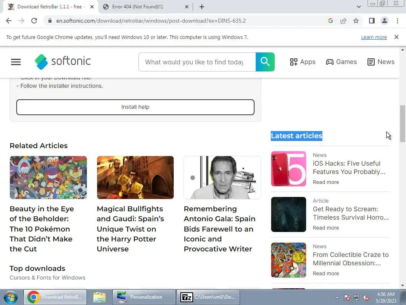406x305 pixels.
Task: Open the Apps section
Action: (x=303, y=62)
